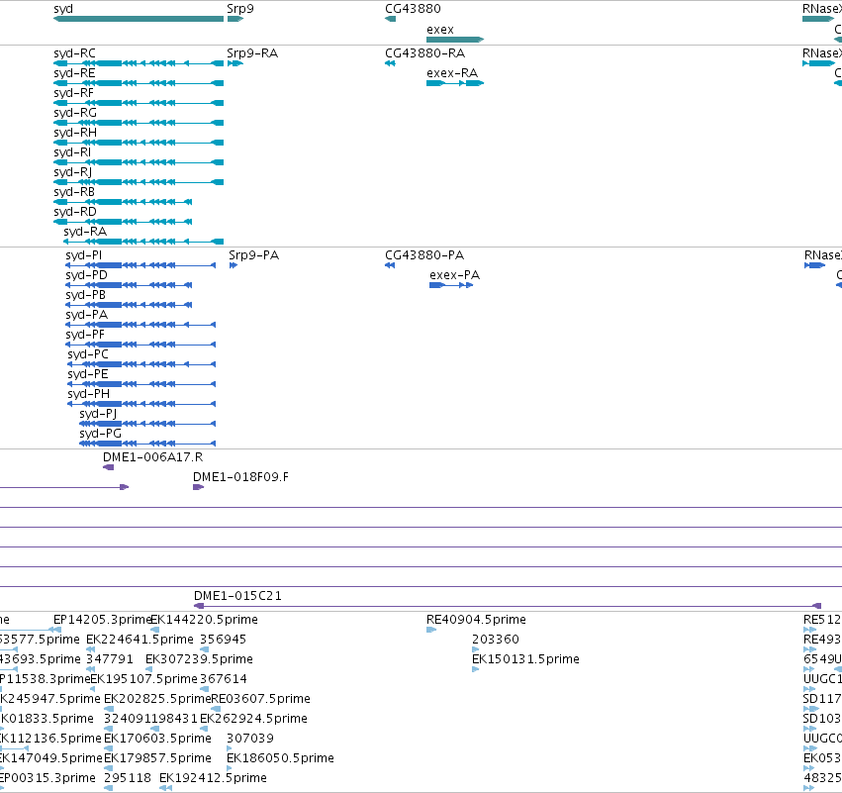
Task: Select the DME1-018F09.F feature label
Action: point(240,477)
